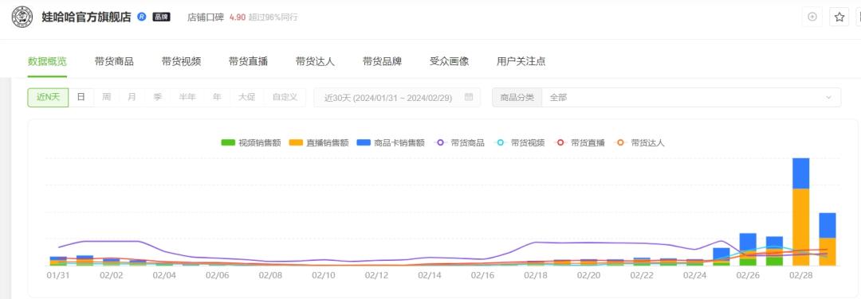Toggle the 视频销售额 green legend series
This screenshot has height=299, width=861.
click(x=251, y=143)
